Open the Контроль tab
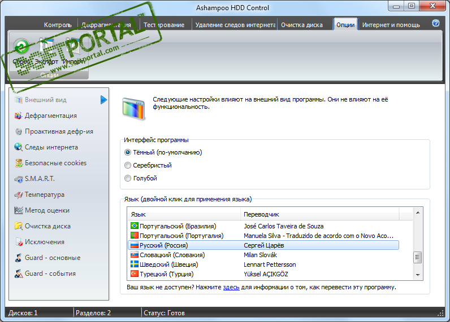450x322 pixels. click(x=58, y=25)
